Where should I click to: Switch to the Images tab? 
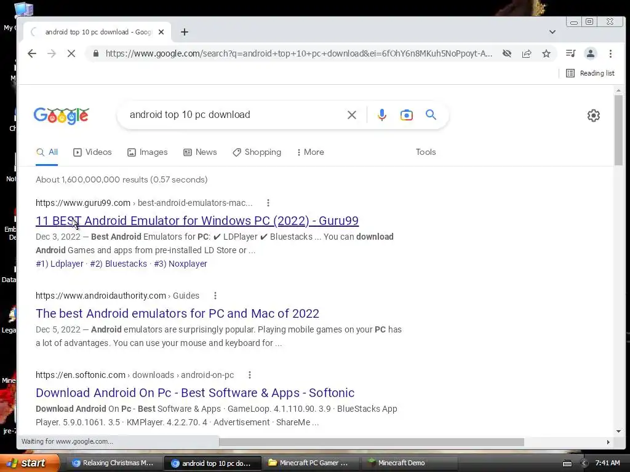[x=148, y=152]
